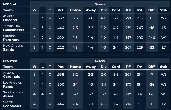Click the NFC West division heading
171x110 pixels.
pyautogui.click(x=10, y=61)
